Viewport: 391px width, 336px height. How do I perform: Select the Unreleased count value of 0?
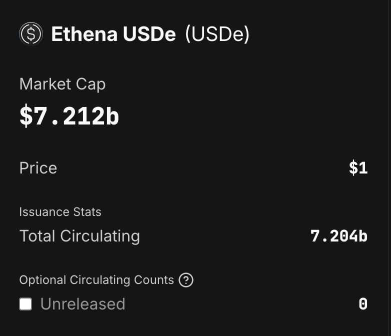coord(363,304)
